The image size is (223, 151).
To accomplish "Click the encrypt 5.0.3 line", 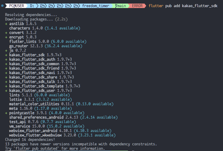I will click(x=21, y=37).
